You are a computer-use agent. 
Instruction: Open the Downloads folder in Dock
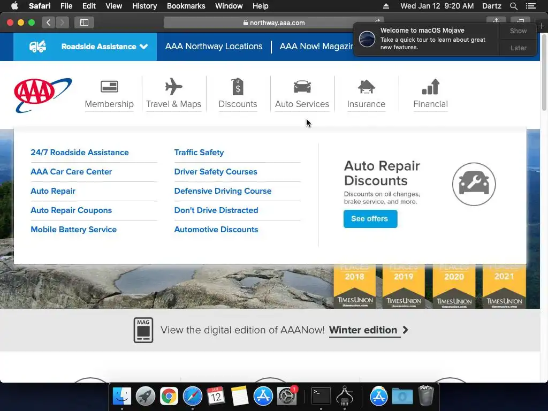pyautogui.click(x=402, y=396)
